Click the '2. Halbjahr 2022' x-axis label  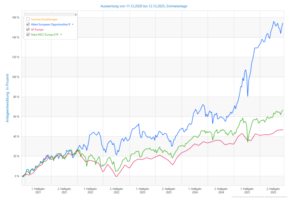pyautogui.click(x=116, y=191)
